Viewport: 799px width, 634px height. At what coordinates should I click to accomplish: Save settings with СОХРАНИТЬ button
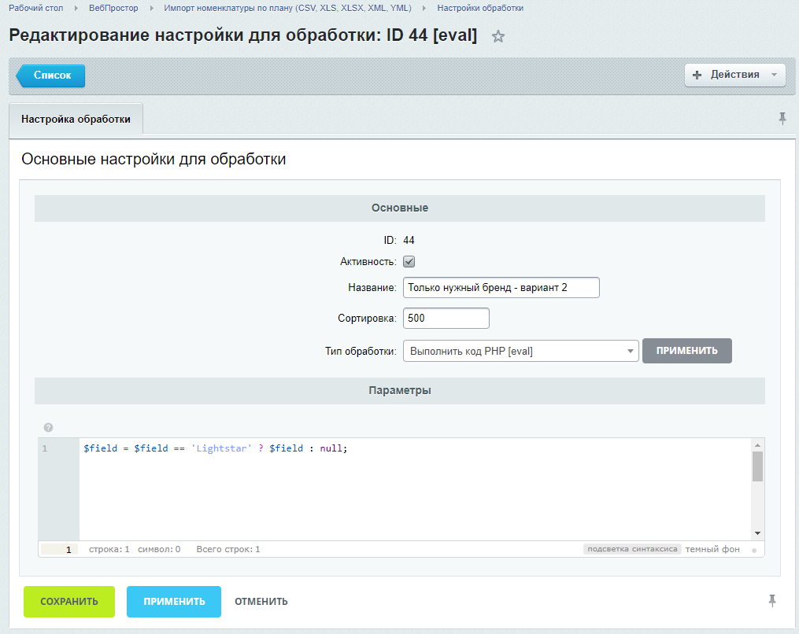(x=69, y=602)
